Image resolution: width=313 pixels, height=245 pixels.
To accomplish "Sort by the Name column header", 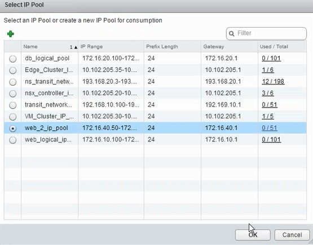I will 50,47.
